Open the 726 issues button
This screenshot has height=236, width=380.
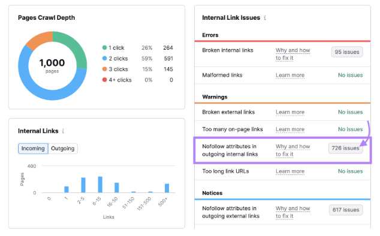coord(345,148)
